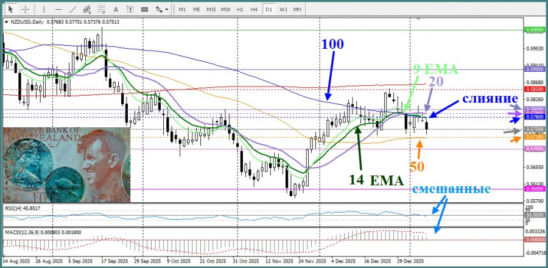
Task: Choose the Text (A) tool
Action: tap(116, 9)
